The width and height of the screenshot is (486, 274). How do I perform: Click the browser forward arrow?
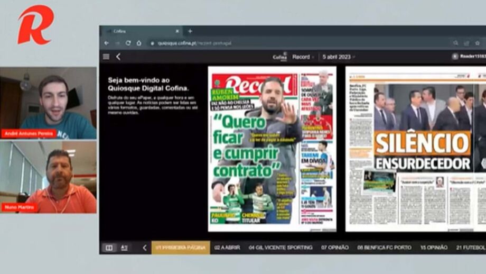[x=117, y=43]
